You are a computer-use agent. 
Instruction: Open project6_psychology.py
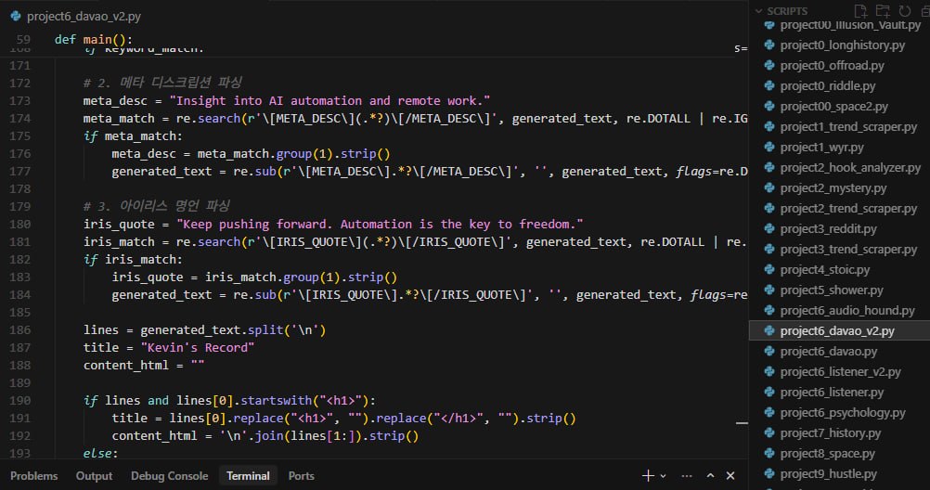tap(843, 412)
